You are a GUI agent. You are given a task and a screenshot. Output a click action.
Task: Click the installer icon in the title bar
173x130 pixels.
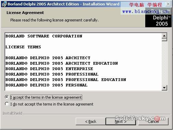[4, 4]
